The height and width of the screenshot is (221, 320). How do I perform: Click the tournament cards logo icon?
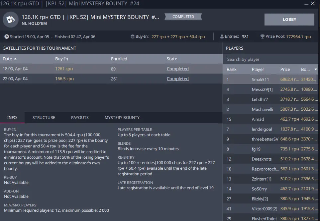[10, 20]
